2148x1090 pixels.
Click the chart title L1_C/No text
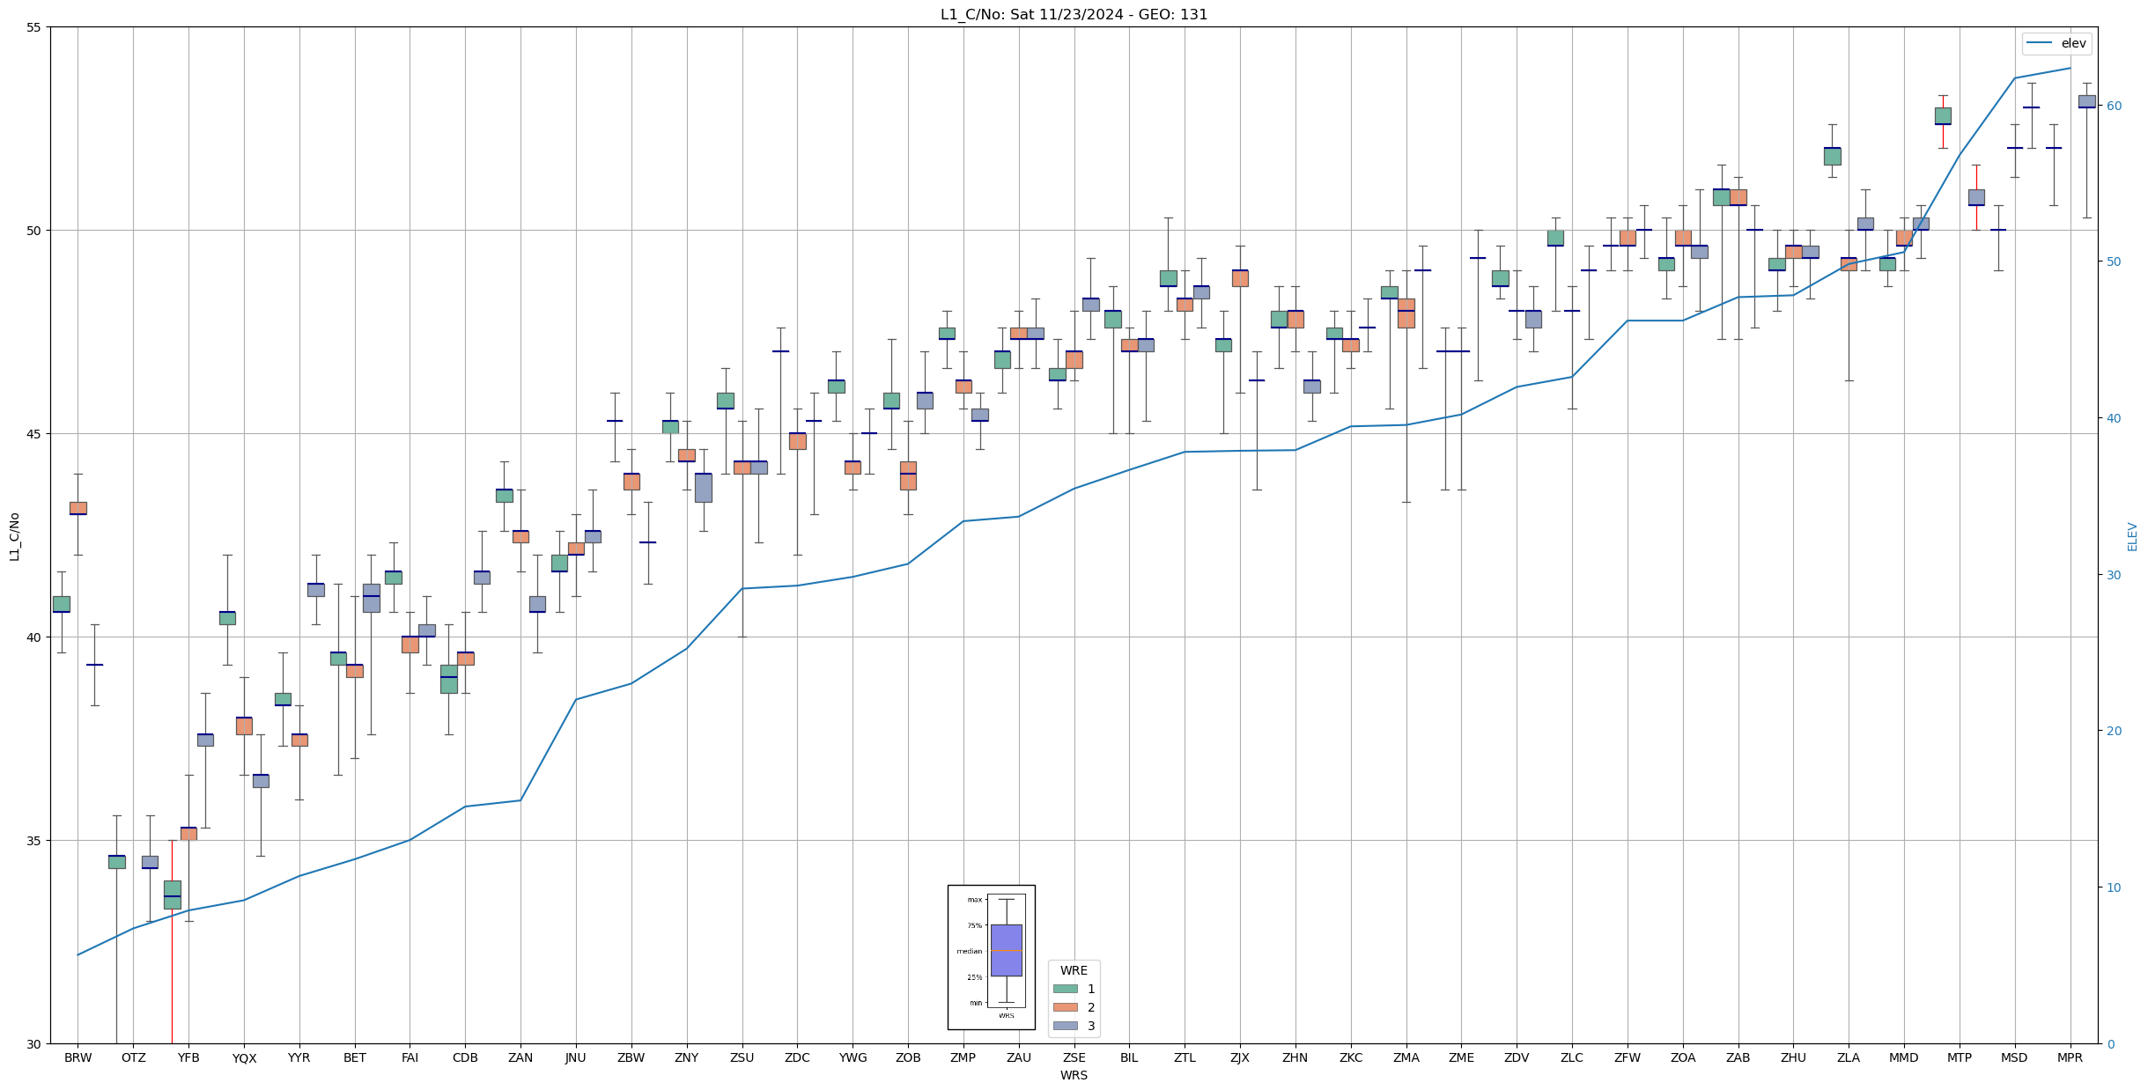point(1074,14)
